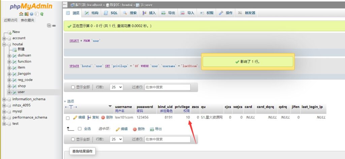Click the reg_code table icon

pos(14,80)
